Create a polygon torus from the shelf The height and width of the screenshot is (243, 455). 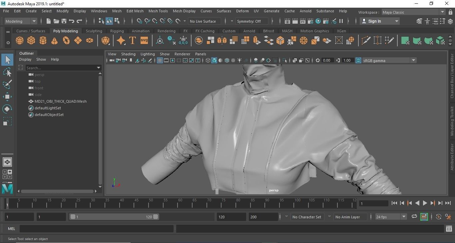point(66,41)
